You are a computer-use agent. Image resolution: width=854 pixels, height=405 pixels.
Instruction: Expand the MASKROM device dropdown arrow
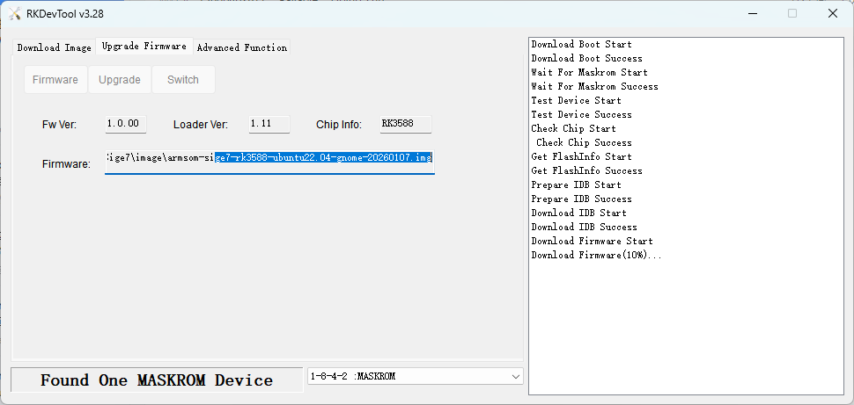[515, 377]
